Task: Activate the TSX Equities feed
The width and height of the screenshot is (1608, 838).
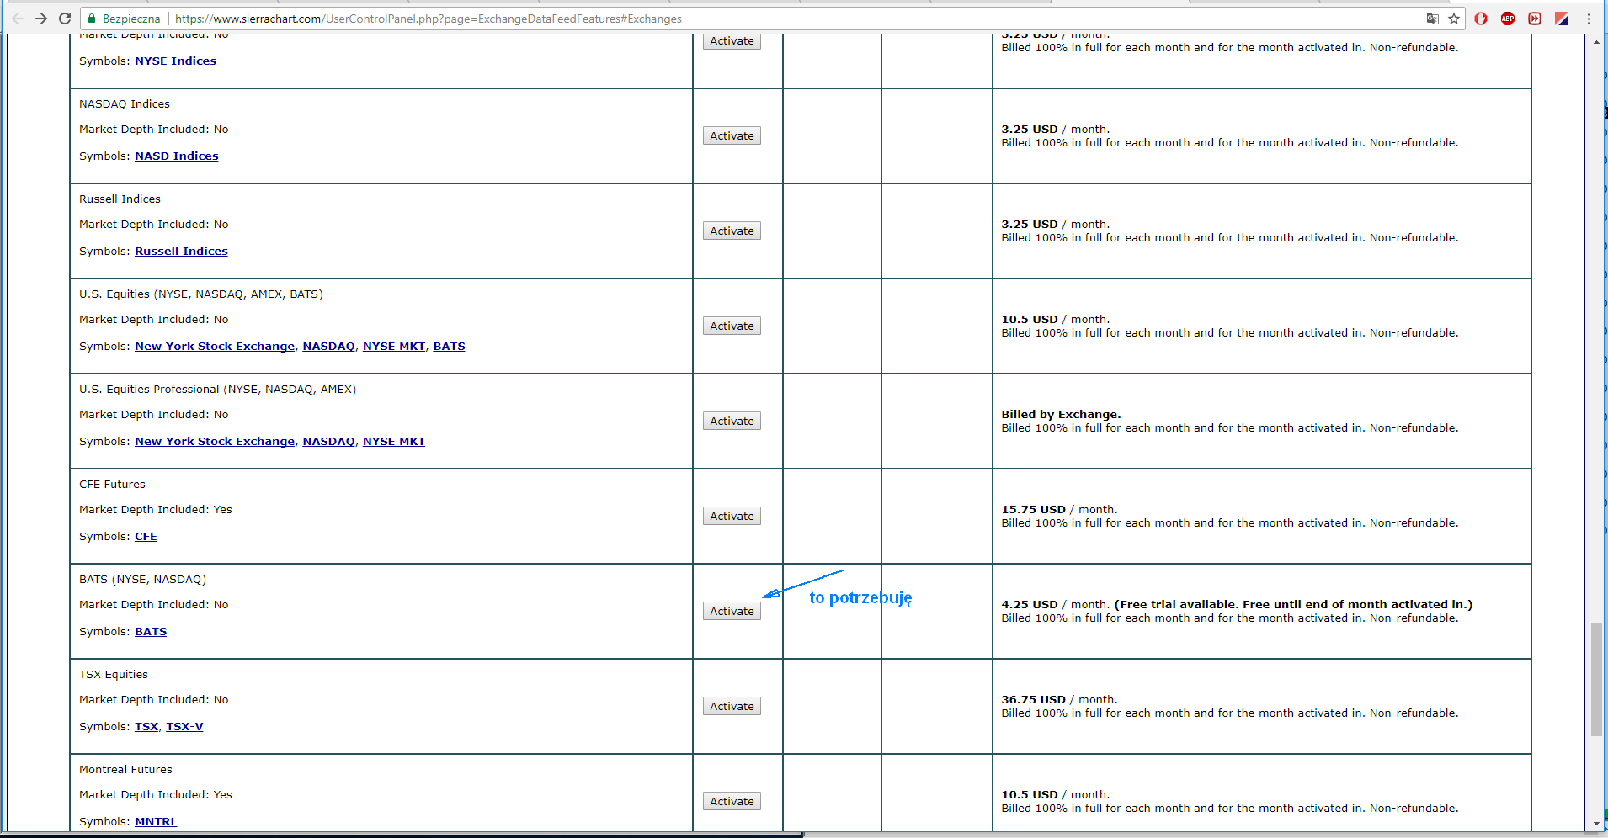Action: pos(732,706)
